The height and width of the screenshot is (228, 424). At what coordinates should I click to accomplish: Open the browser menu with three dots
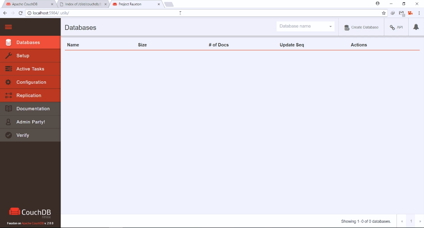[x=419, y=13]
